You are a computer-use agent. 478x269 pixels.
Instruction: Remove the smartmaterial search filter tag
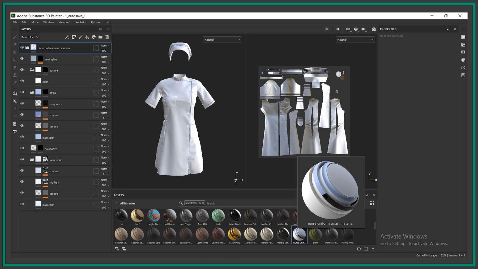203,203
